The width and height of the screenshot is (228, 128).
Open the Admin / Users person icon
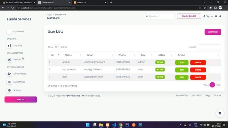[x=9, y=74]
